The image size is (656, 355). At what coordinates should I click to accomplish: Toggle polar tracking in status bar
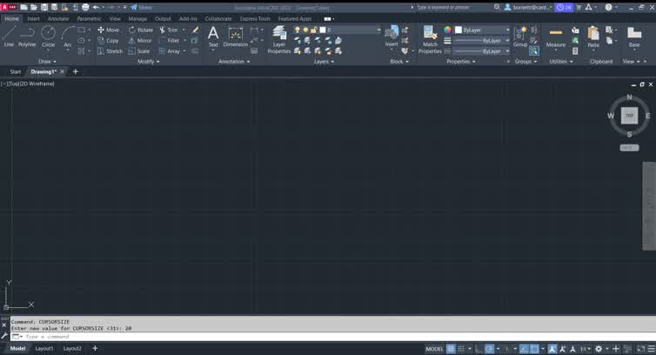pos(489,349)
